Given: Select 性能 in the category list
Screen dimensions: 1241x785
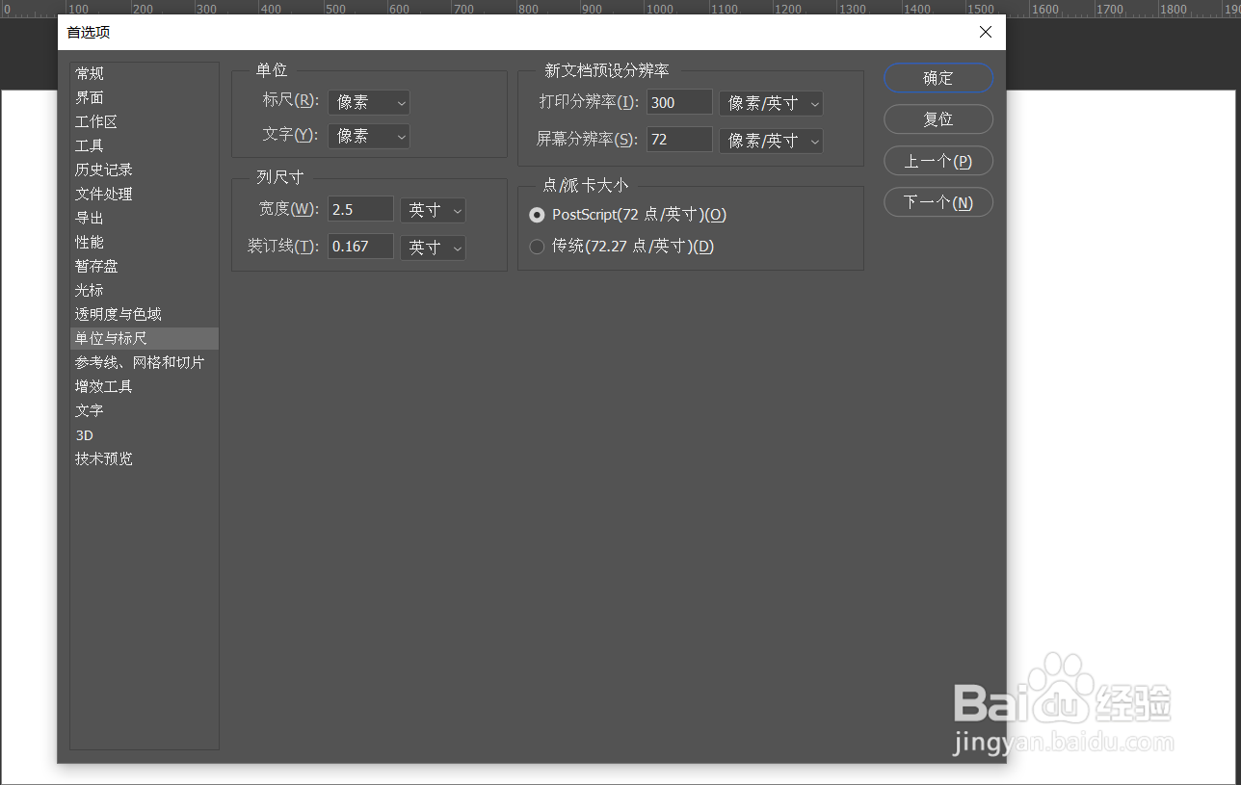Looking at the screenshot, I should 145,242.
